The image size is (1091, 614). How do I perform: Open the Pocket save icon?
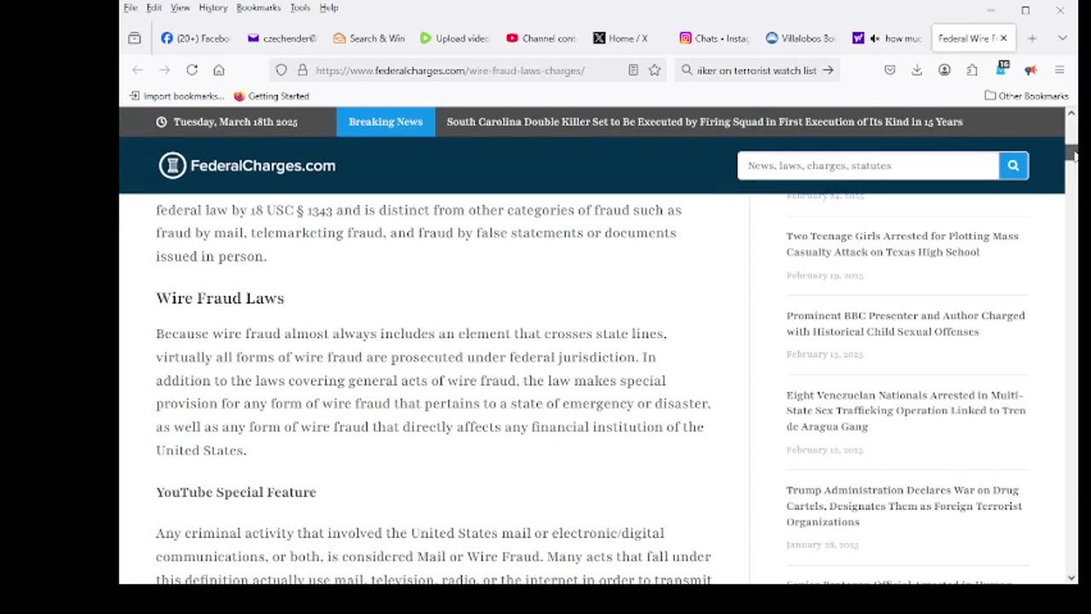(x=890, y=70)
